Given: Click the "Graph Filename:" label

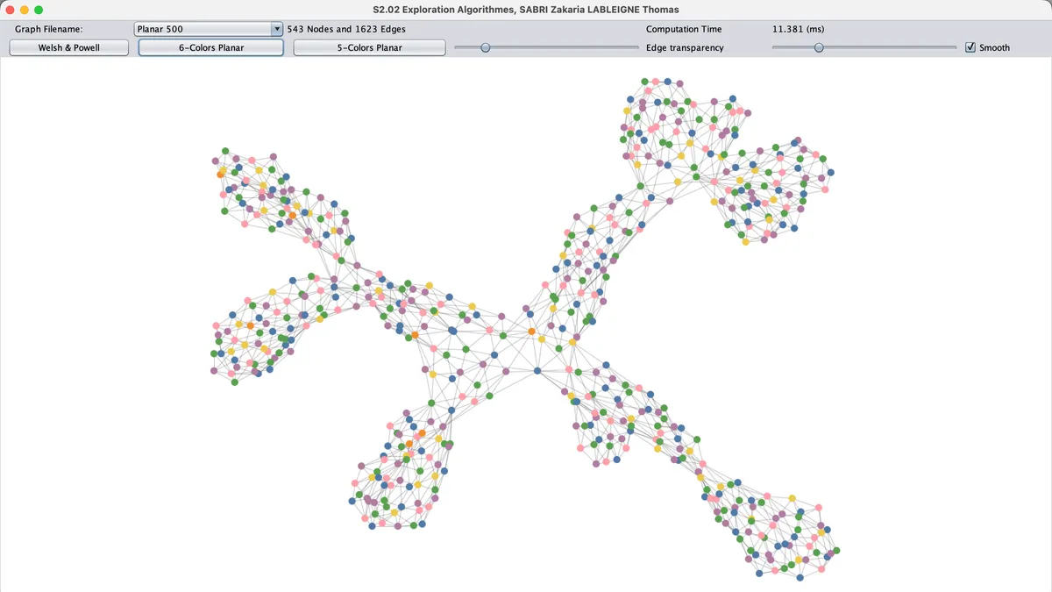Looking at the screenshot, I should 48,29.
